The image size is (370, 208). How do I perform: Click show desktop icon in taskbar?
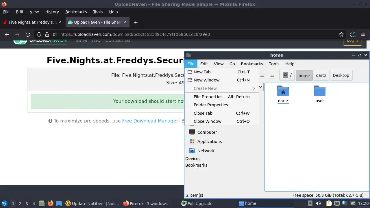click(59, 203)
